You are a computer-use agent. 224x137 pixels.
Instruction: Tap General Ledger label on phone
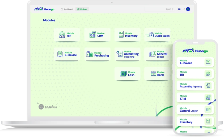tap(189, 111)
